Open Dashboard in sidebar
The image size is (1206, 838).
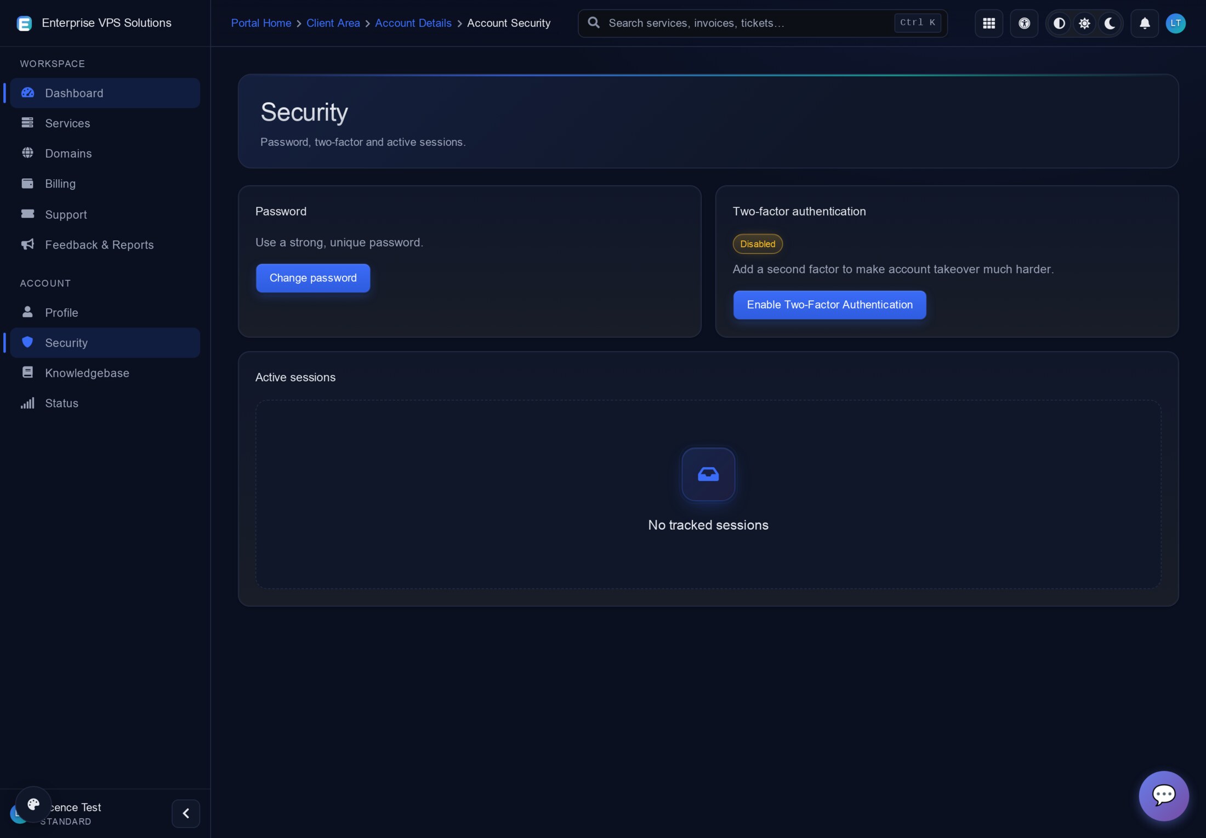[105, 93]
